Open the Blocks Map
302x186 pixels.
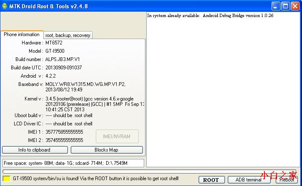point(107,150)
